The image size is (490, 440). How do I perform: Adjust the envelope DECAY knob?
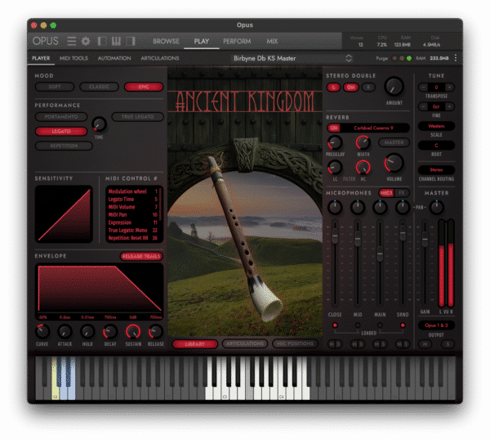coord(110,331)
